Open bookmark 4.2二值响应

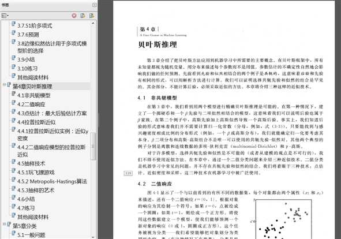point(31,104)
